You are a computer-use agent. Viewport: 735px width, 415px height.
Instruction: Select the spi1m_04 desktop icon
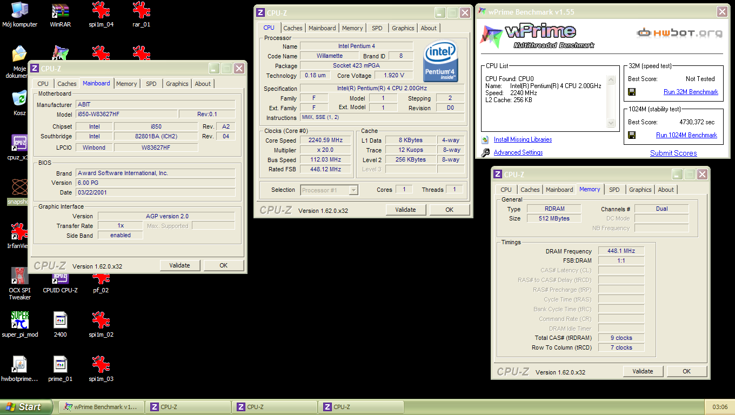(x=101, y=15)
